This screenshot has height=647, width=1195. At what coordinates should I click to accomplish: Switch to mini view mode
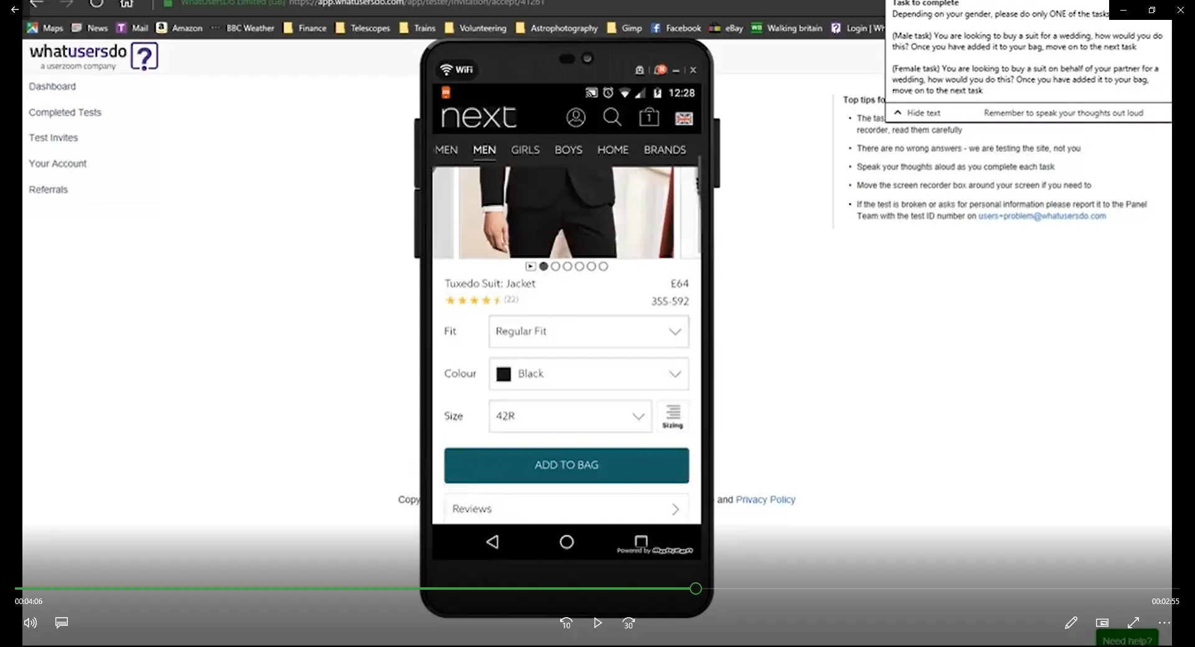tap(1102, 623)
